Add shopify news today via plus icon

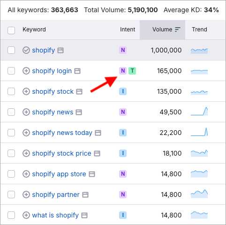26,133
